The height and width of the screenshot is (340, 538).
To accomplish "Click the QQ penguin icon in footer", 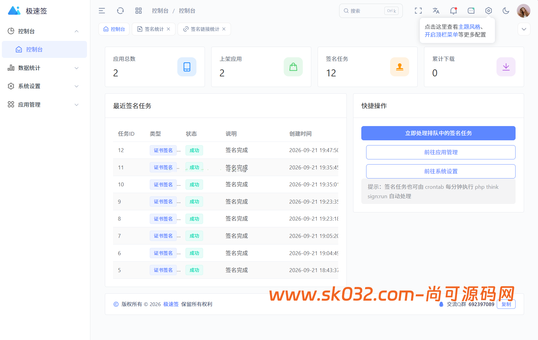I will coord(441,304).
